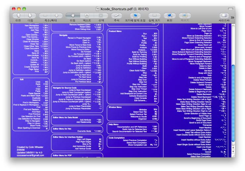Screen dimensions: 245x171
Task: Click 'Navigate for Source Code' heading
Action: pos(65,88)
